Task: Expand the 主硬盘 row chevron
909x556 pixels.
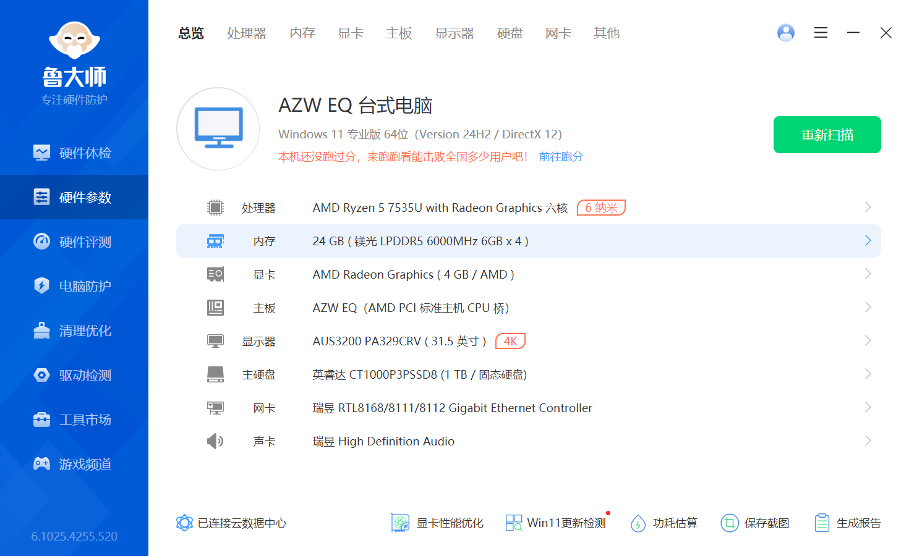Action: [868, 374]
